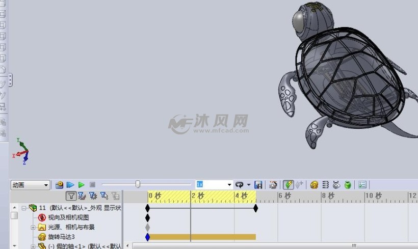Click the gray 光源、相机与布景 key point

[x=147, y=228]
